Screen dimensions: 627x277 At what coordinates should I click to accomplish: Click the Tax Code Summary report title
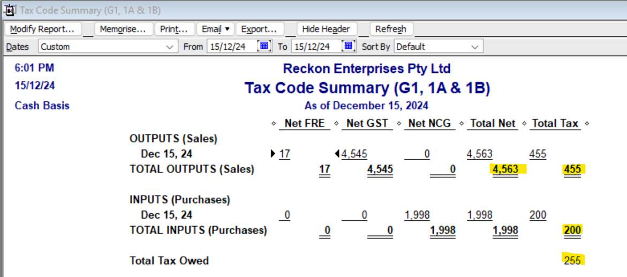coord(367,88)
